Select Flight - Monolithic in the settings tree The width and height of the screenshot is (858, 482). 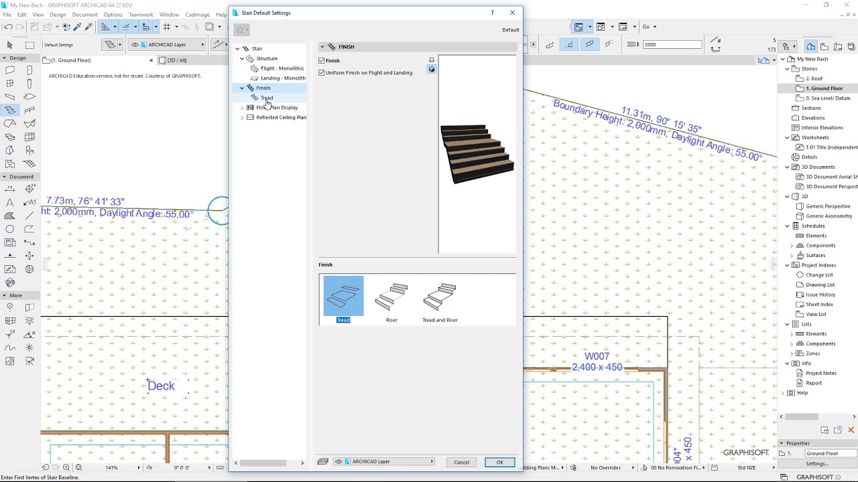click(x=282, y=68)
